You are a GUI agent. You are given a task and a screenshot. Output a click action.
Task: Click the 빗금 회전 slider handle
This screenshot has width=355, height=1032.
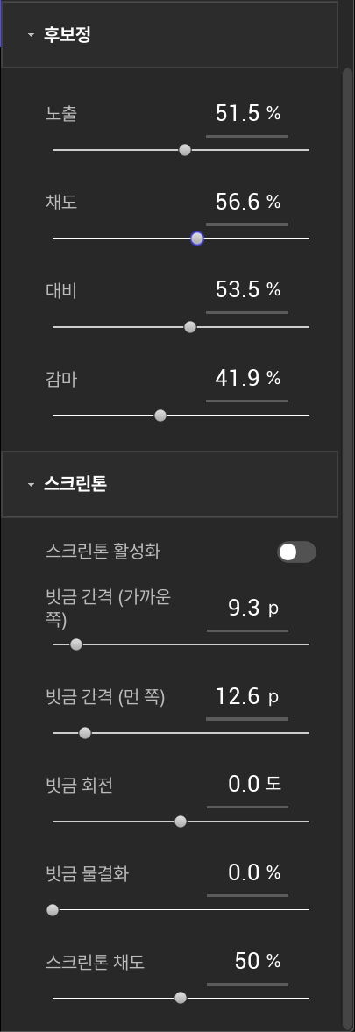(x=181, y=822)
